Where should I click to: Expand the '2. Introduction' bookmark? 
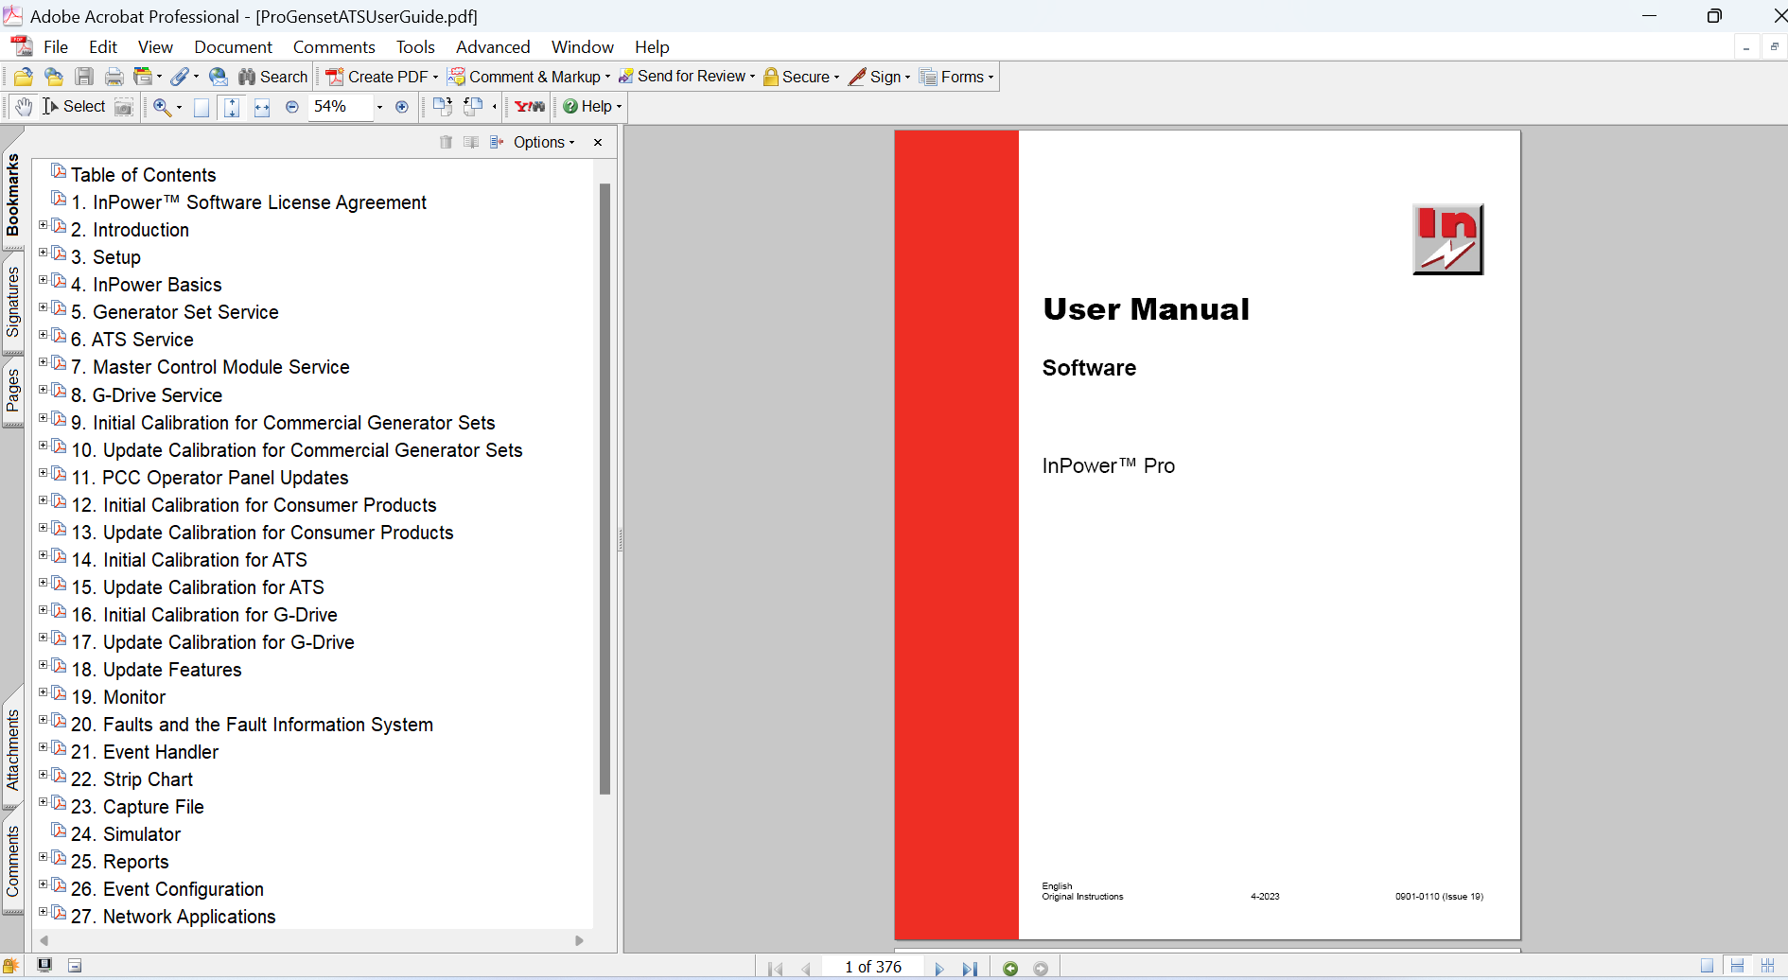[x=43, y=225]
